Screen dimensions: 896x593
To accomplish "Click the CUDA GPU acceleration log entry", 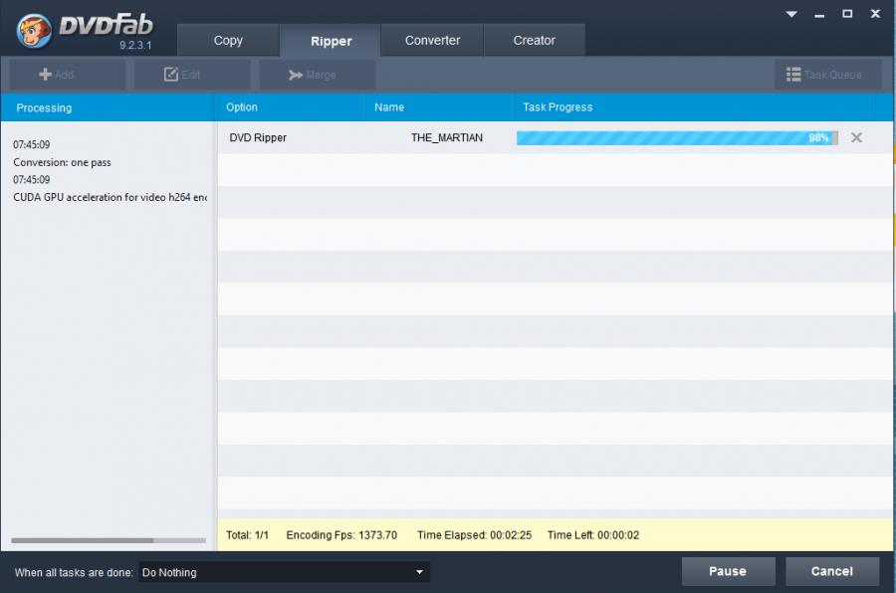I will [110, 197].
